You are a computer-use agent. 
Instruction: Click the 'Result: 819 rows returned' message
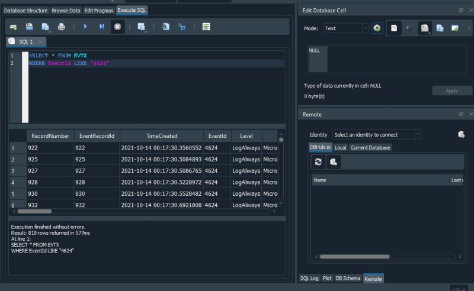tap(50, 232)
